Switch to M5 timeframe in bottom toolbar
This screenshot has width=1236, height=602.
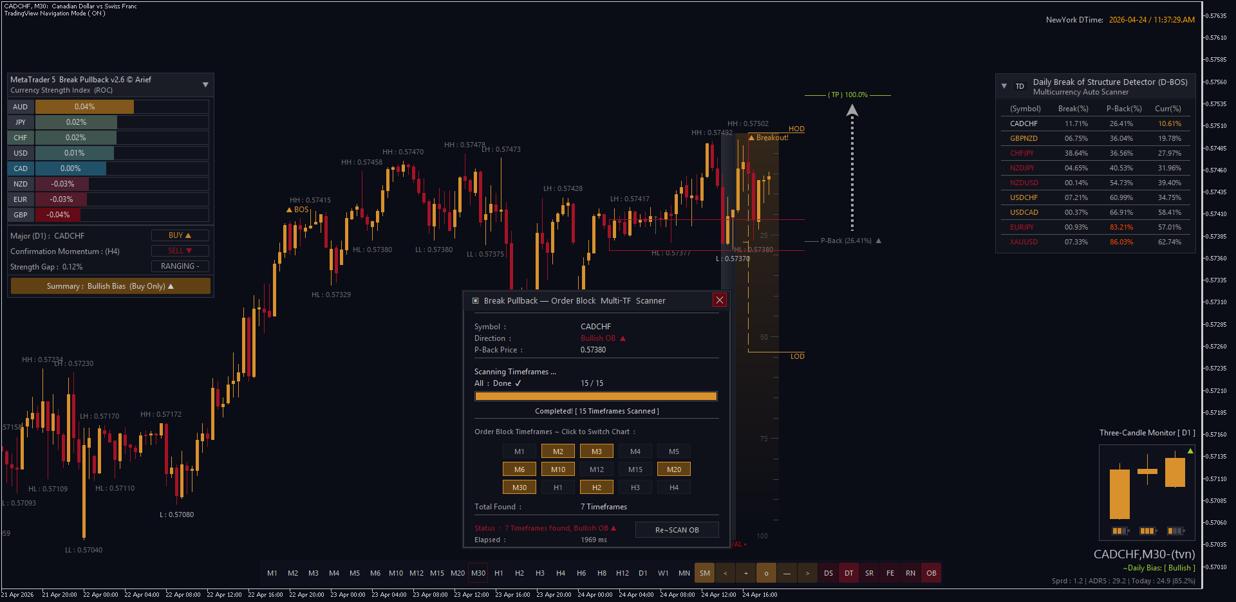pos(355,573)
